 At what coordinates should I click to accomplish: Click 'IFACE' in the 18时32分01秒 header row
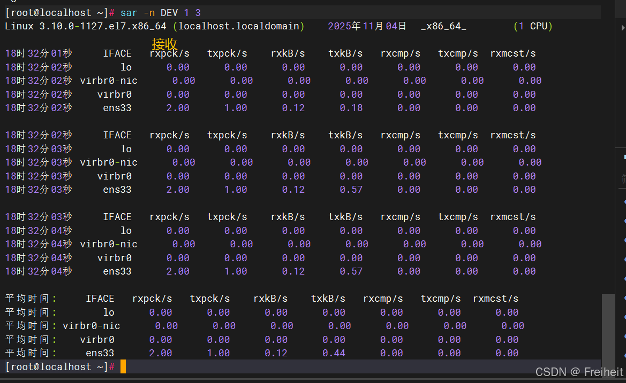(x=117, y=53)
